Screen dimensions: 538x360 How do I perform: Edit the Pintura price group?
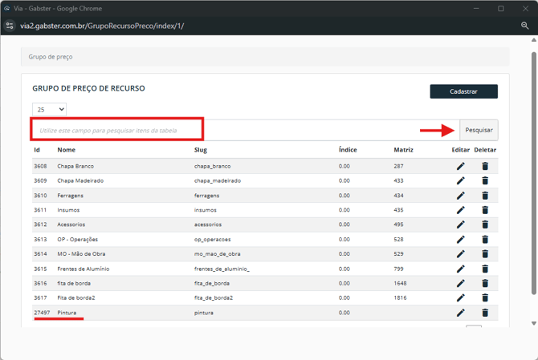[x=461, y=313]
